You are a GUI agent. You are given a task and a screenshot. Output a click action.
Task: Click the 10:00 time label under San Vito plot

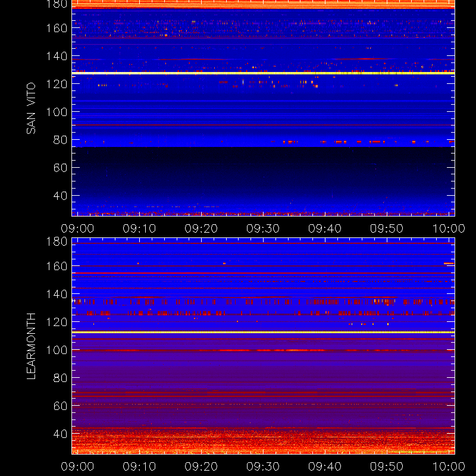click(449, 228)
